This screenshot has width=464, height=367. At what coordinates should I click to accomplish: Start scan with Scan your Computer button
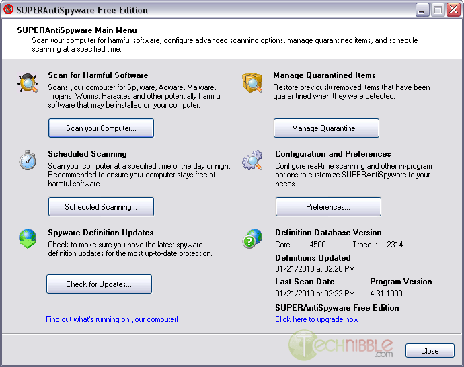(x=101, y=128)
